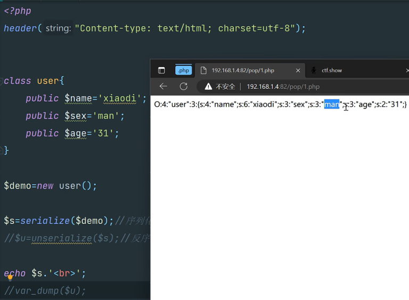
Task: Click the highlighted "man" text on page
Action: tap(331, 105)
